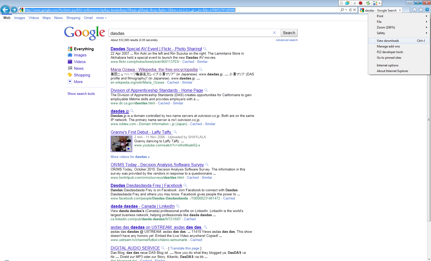This screenshot has height=261, width=431.
Task: Open the Home page icon
Action: point(415,10)
